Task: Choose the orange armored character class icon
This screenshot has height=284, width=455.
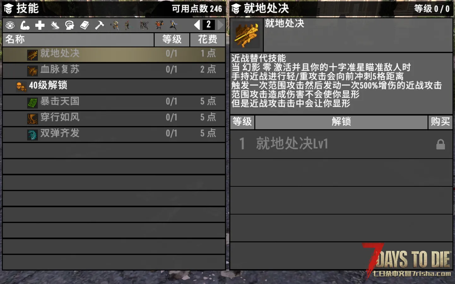Action: click(x=159, y=25)
